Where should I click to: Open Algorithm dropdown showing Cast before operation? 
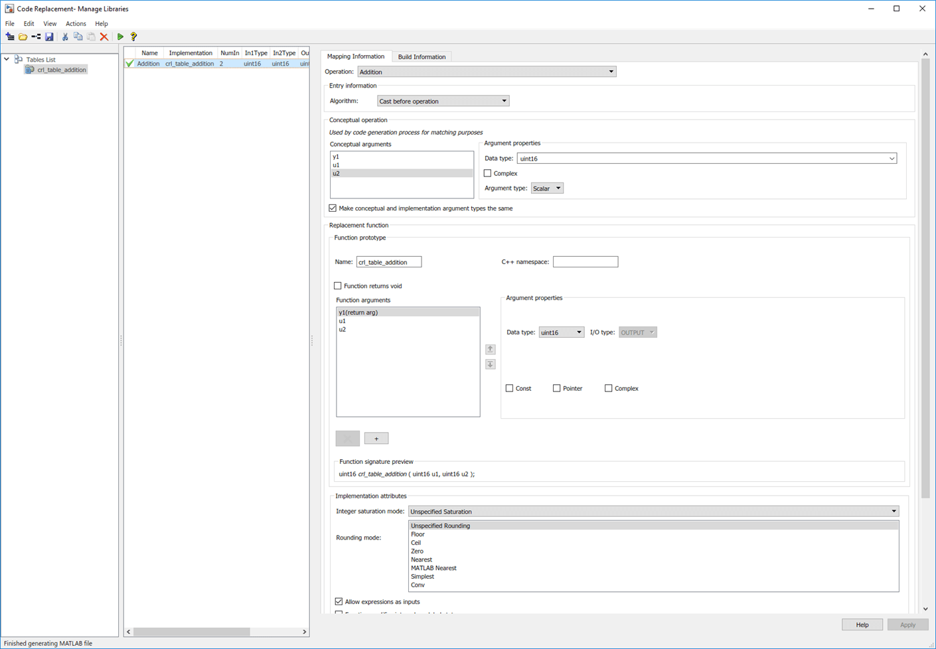point(443,101)
